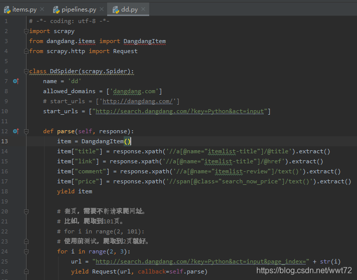This screenshot has height=280, width=357.
Task: Collapse the for loop fold at line 24
Action: pos(26,251)
